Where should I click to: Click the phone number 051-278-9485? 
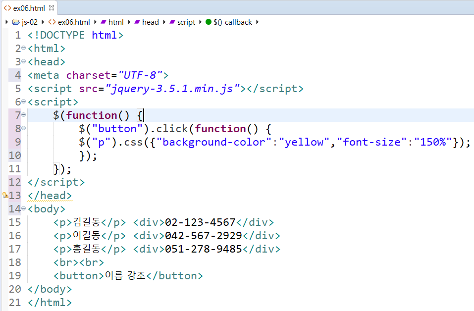[x=204, y=249]
